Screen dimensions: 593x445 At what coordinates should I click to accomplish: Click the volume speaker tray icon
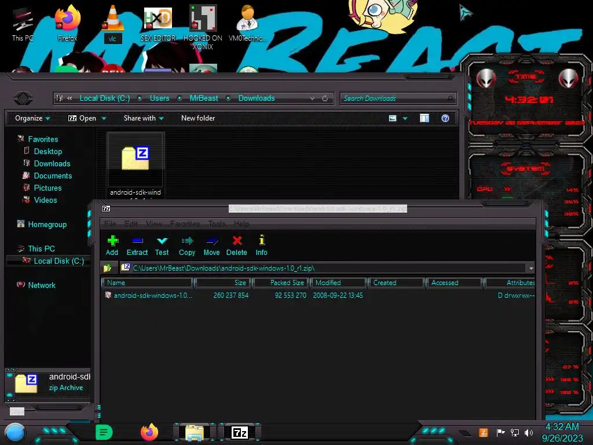pos(529,432)
